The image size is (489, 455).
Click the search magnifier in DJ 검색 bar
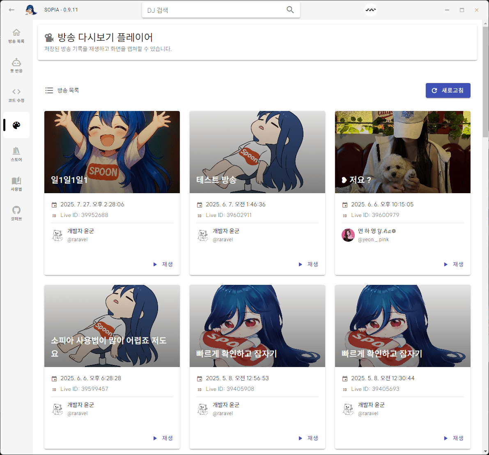coord(290,9)
